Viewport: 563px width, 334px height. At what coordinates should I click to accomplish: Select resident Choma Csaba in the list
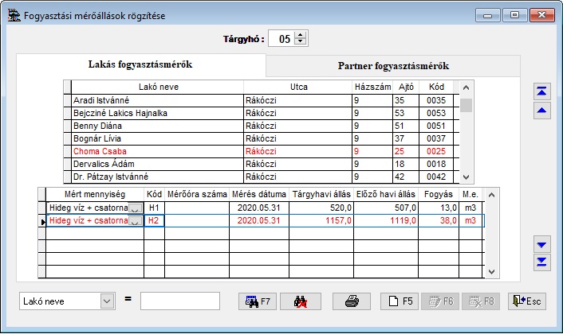(x=157, y=151)
